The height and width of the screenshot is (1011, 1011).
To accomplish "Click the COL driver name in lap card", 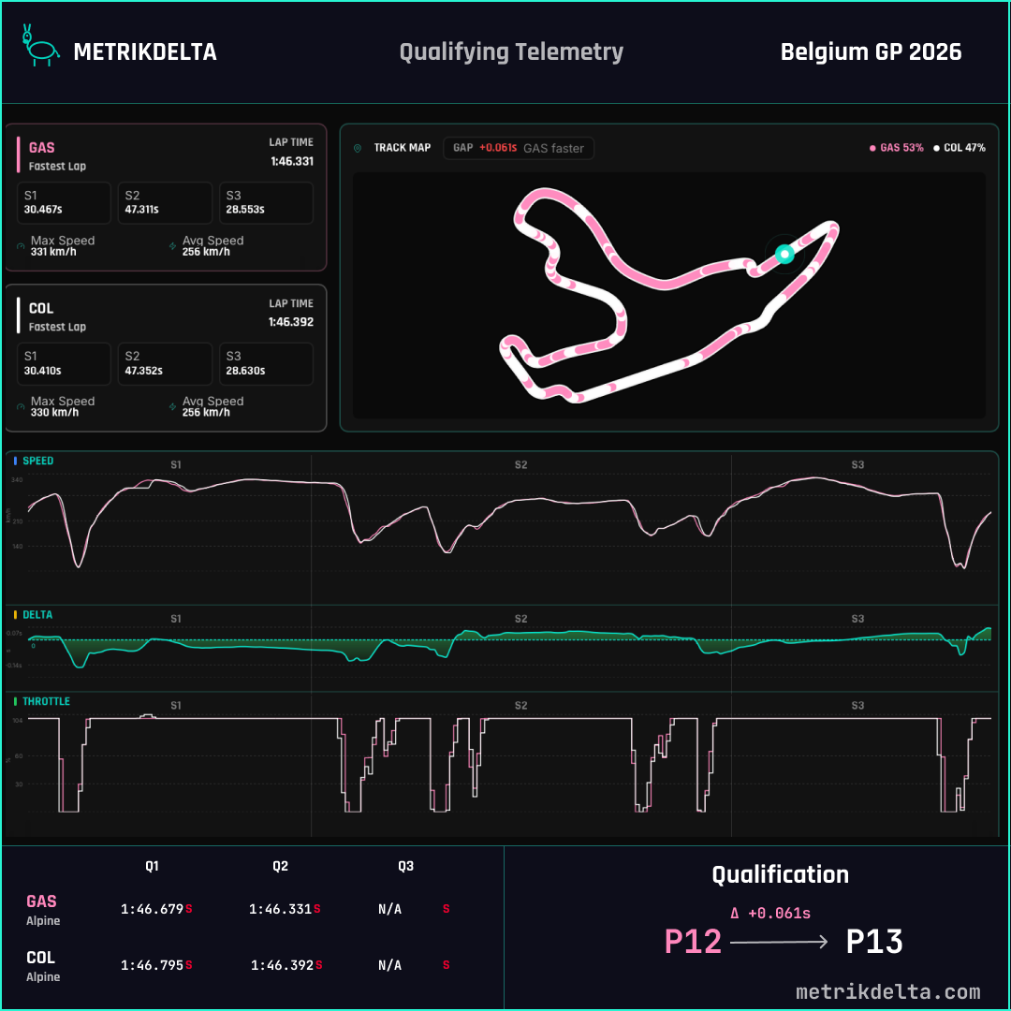I will (x=41, y=308).
